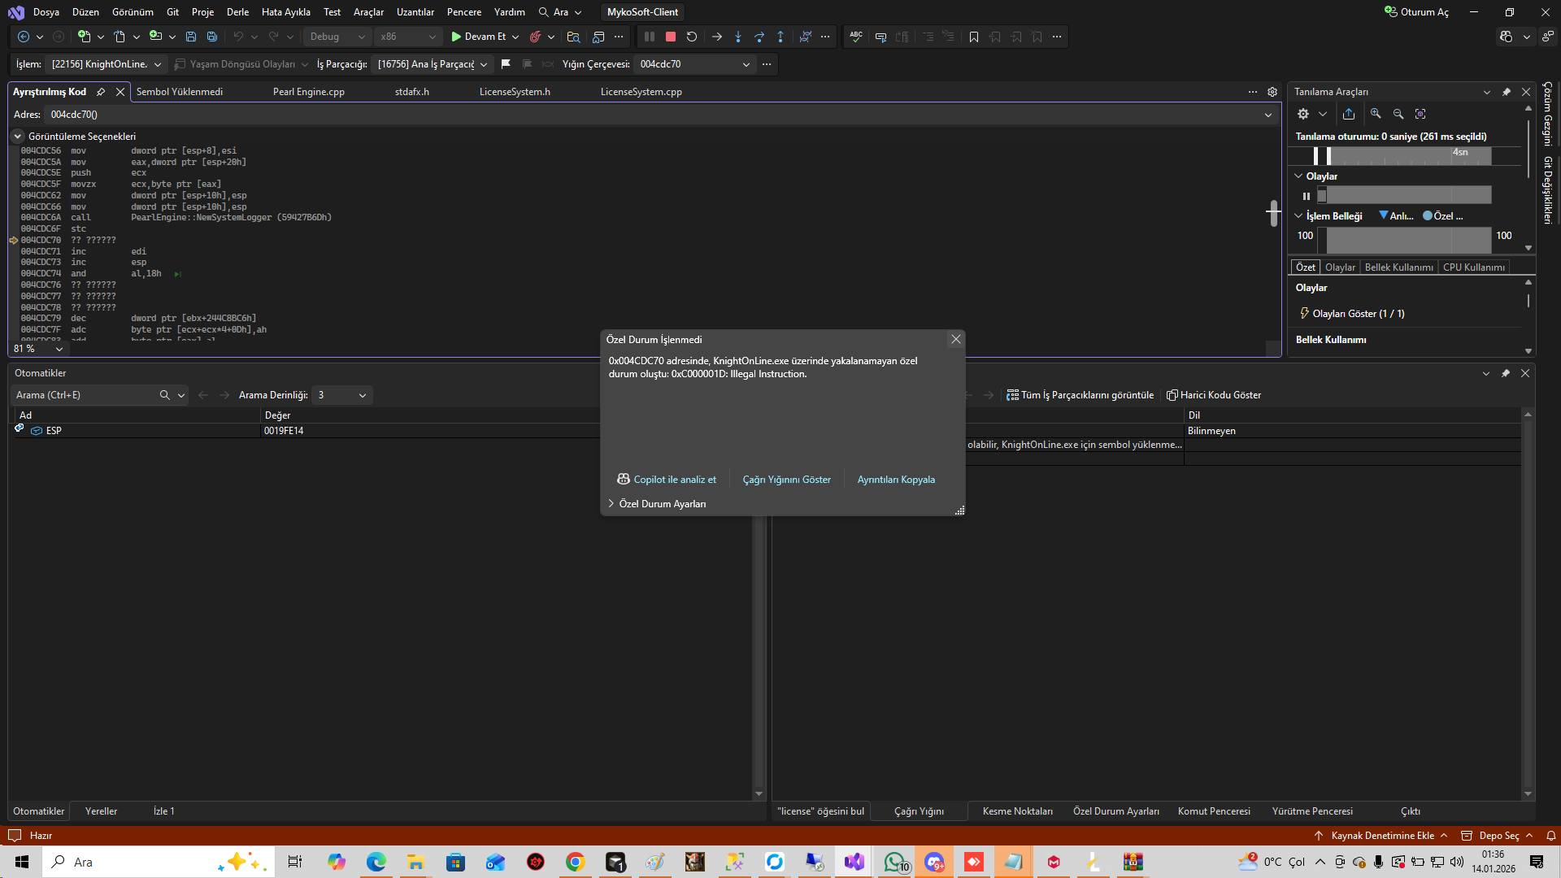
Task: Open Microsoft Edge from the taskbar
Action: point(376,862)
